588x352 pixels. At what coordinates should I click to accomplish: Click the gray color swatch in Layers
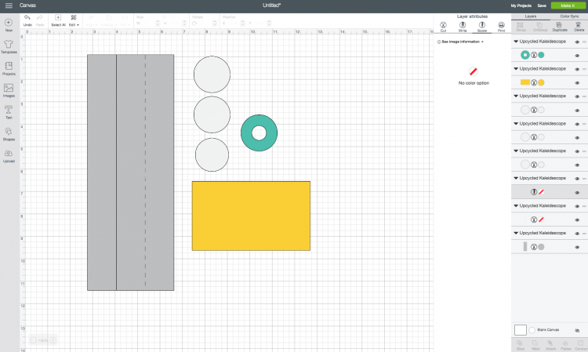pyautogui.click(x=541, y=247)
